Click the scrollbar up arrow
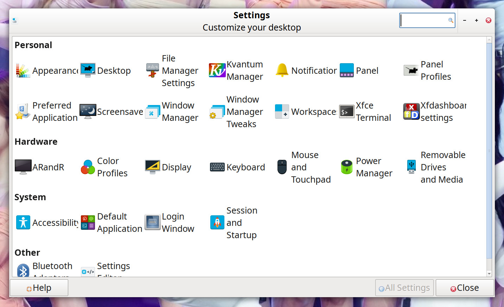Screen dimensions: 504x307 tap(489, 40)
